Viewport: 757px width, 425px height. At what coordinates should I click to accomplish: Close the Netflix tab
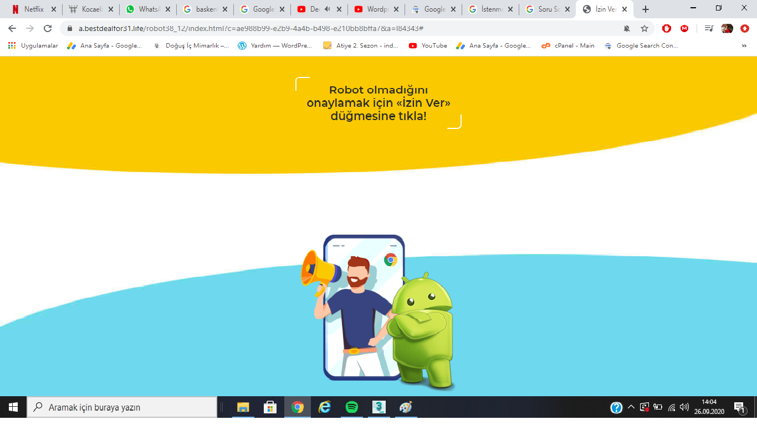pyautogui.click(x=53, y=9)
